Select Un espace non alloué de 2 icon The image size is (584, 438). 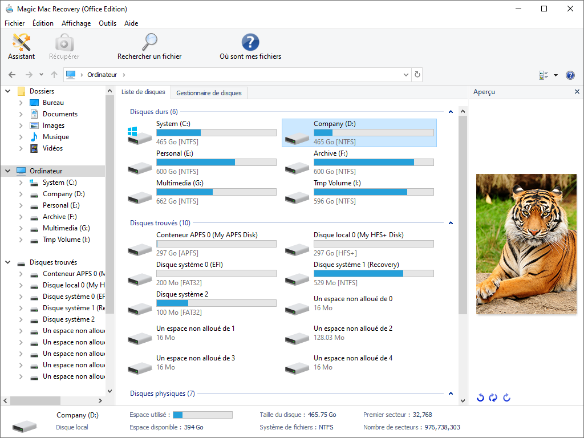(297, 339)
